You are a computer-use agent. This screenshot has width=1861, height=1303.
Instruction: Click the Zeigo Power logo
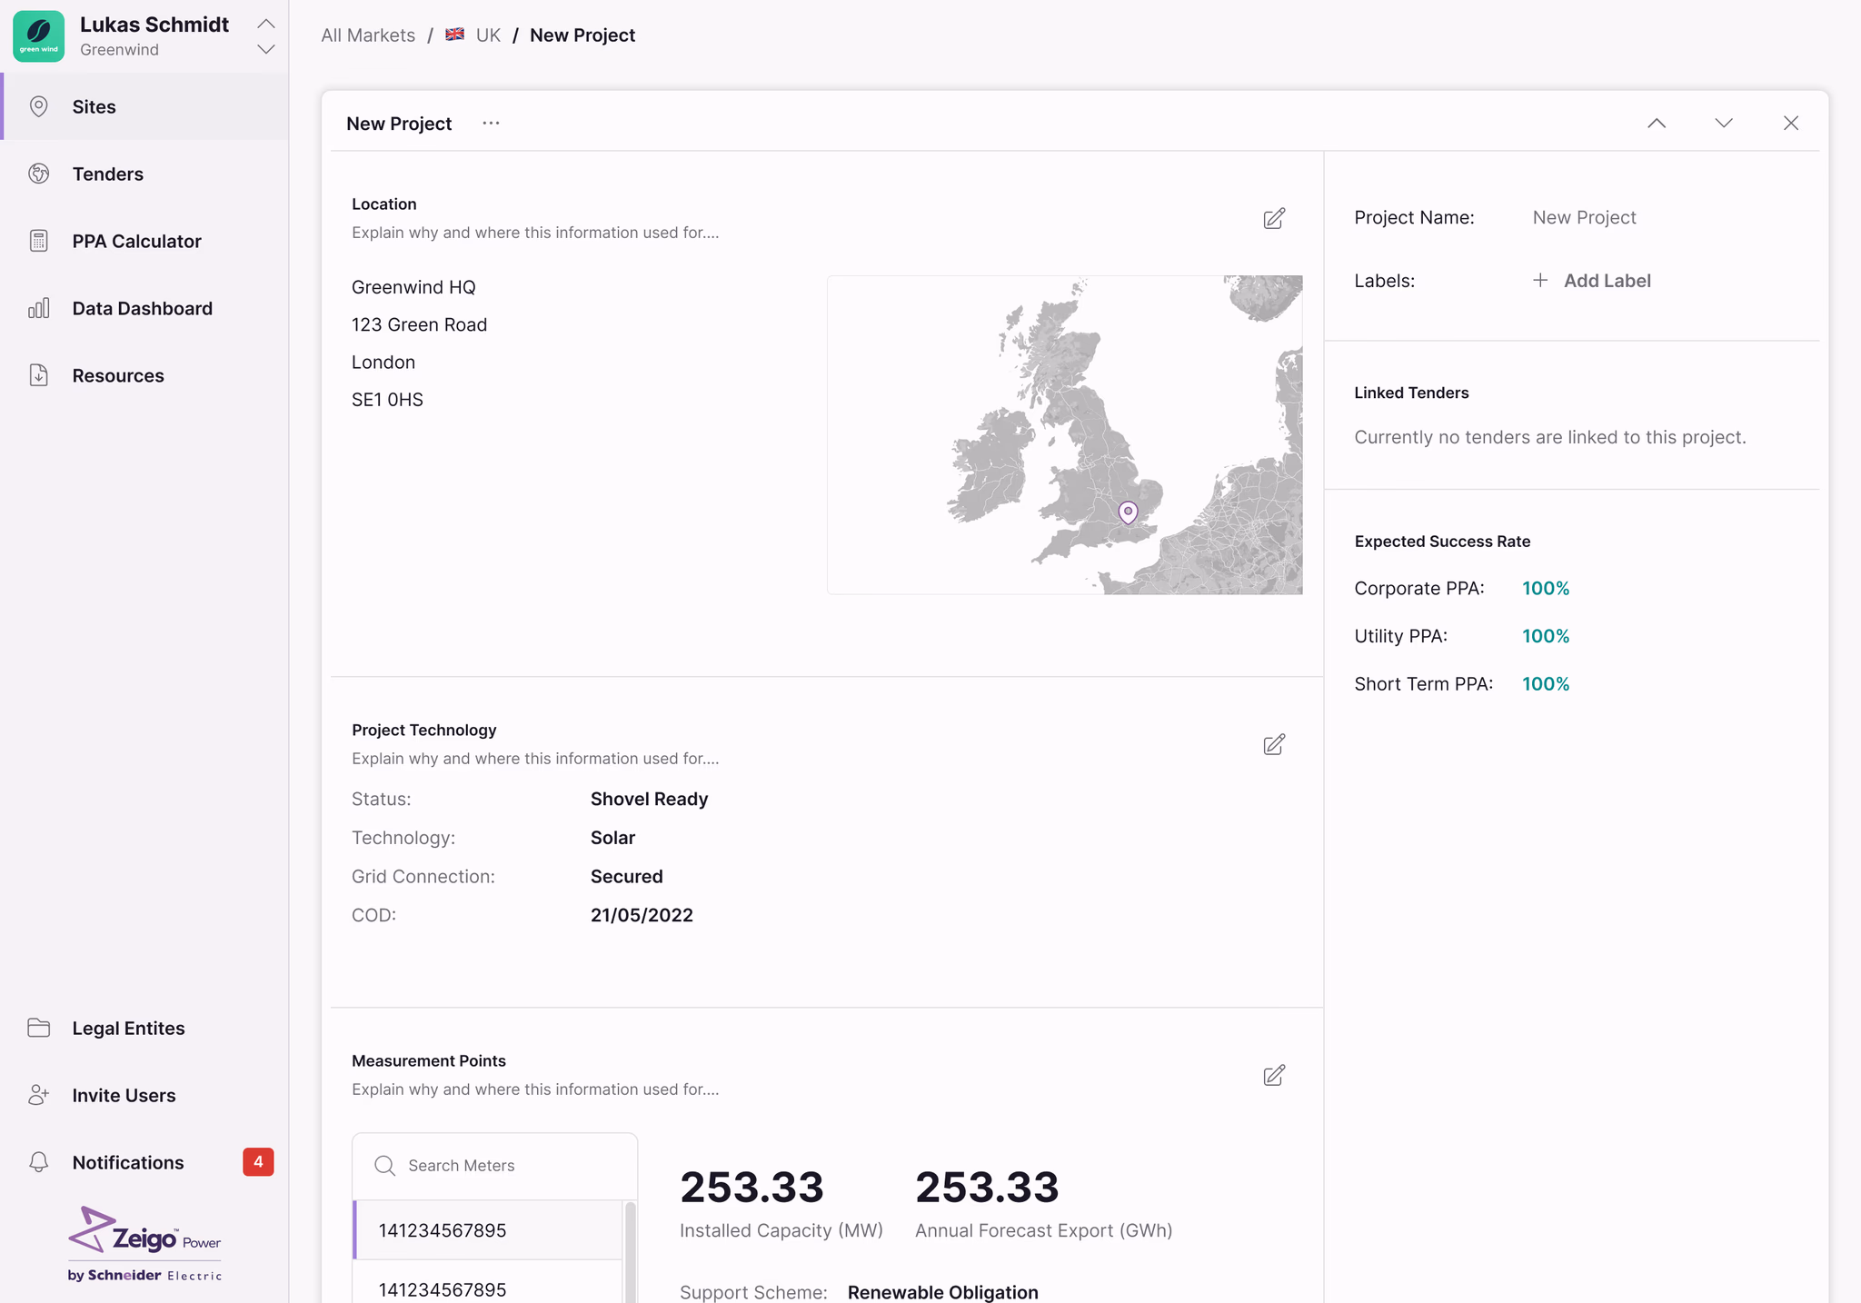pyautogui.click(x=144, y=1244)
